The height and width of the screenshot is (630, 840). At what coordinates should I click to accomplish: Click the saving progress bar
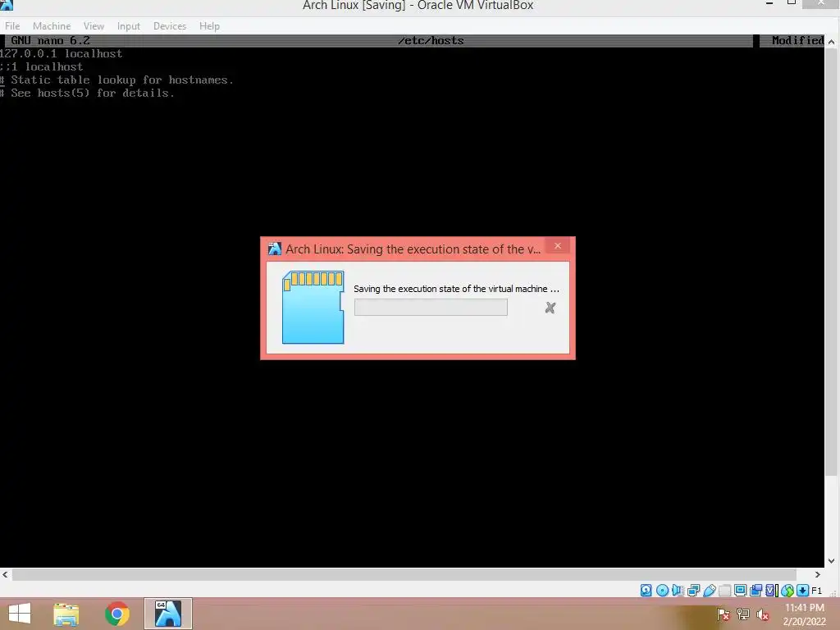point(431,308)
